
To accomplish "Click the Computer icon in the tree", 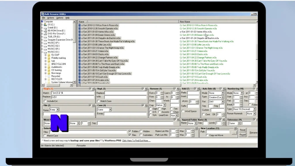I will tap(43, 21).
